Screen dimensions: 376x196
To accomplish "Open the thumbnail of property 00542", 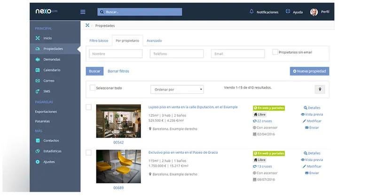I will coord(118,121).
